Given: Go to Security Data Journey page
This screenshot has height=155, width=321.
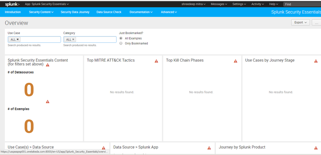Looking at the screenshot, I should click(x=75, y=12).
